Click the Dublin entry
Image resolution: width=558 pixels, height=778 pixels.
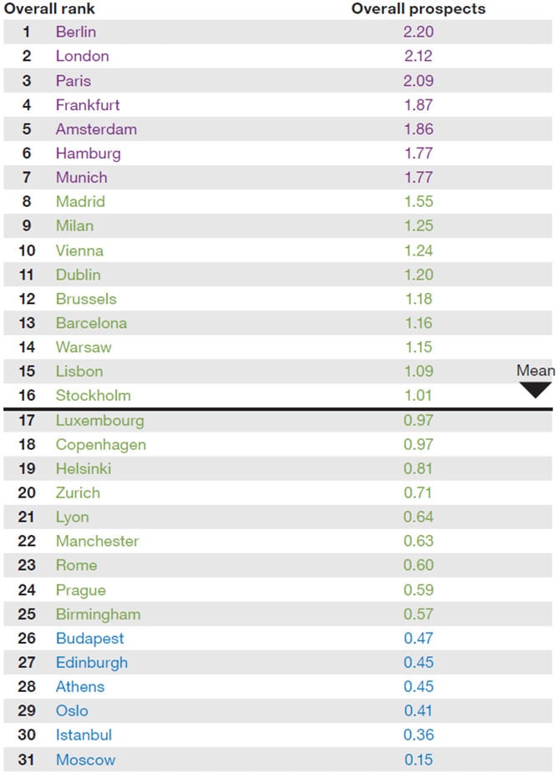click(x=78, y=275)
